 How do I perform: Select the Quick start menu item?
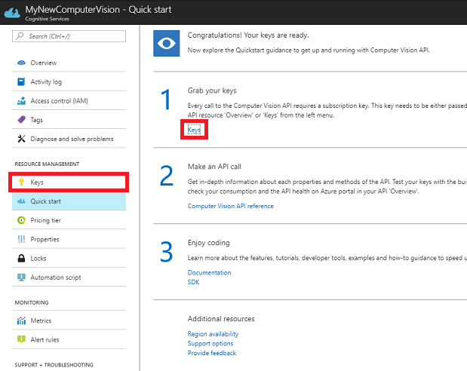[46, 201]
